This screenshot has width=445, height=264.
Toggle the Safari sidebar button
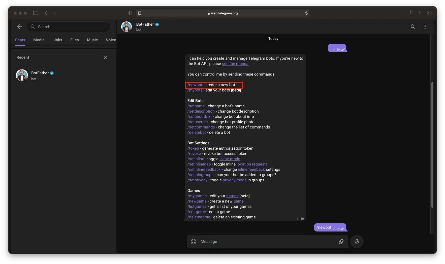[x=36, y=13]
